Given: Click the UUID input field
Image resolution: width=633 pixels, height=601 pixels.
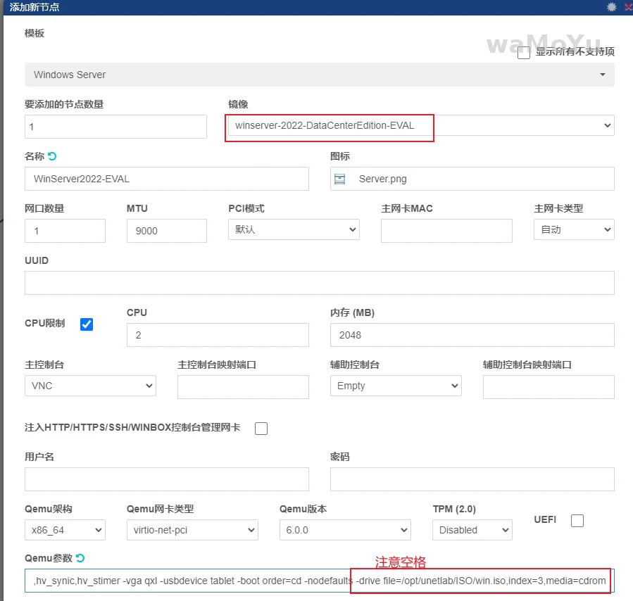Looking at the screenshot, I should [x=319, y=283].
